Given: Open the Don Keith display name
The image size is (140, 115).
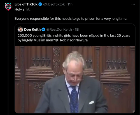Looking at the screenshot, I should pyautogui.click(x=32, y=30).
